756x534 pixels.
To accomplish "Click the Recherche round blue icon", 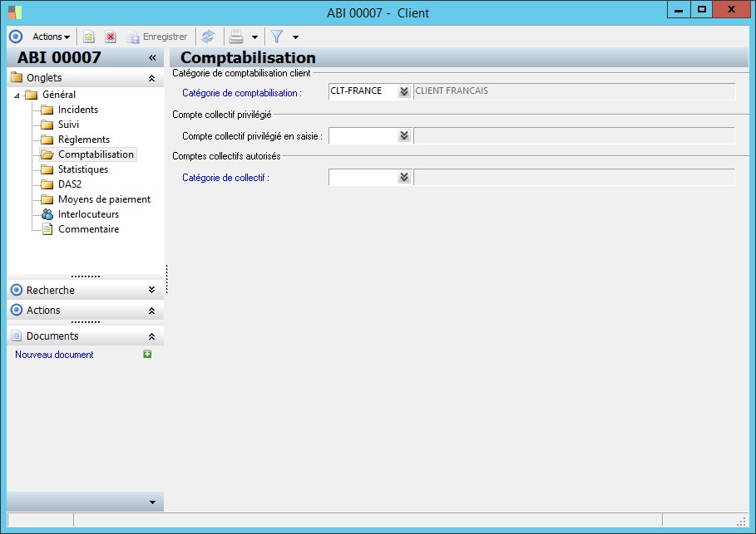I will click(17, 290).
